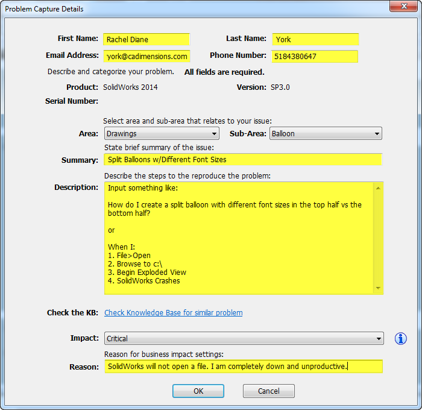Click '1. File>Open' line in description

pyautogui.click(x=129, y=256)
